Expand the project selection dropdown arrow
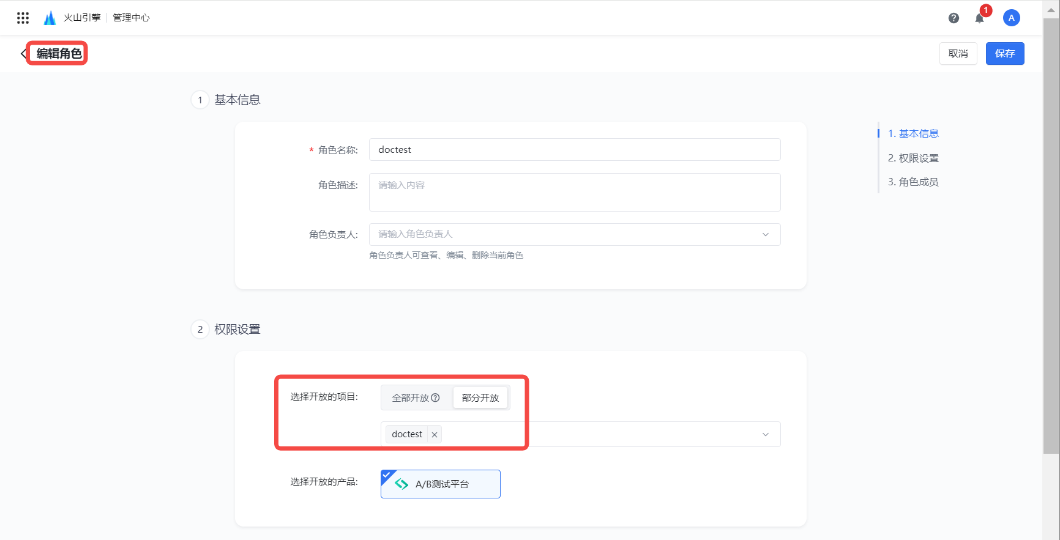 point(765,435)
